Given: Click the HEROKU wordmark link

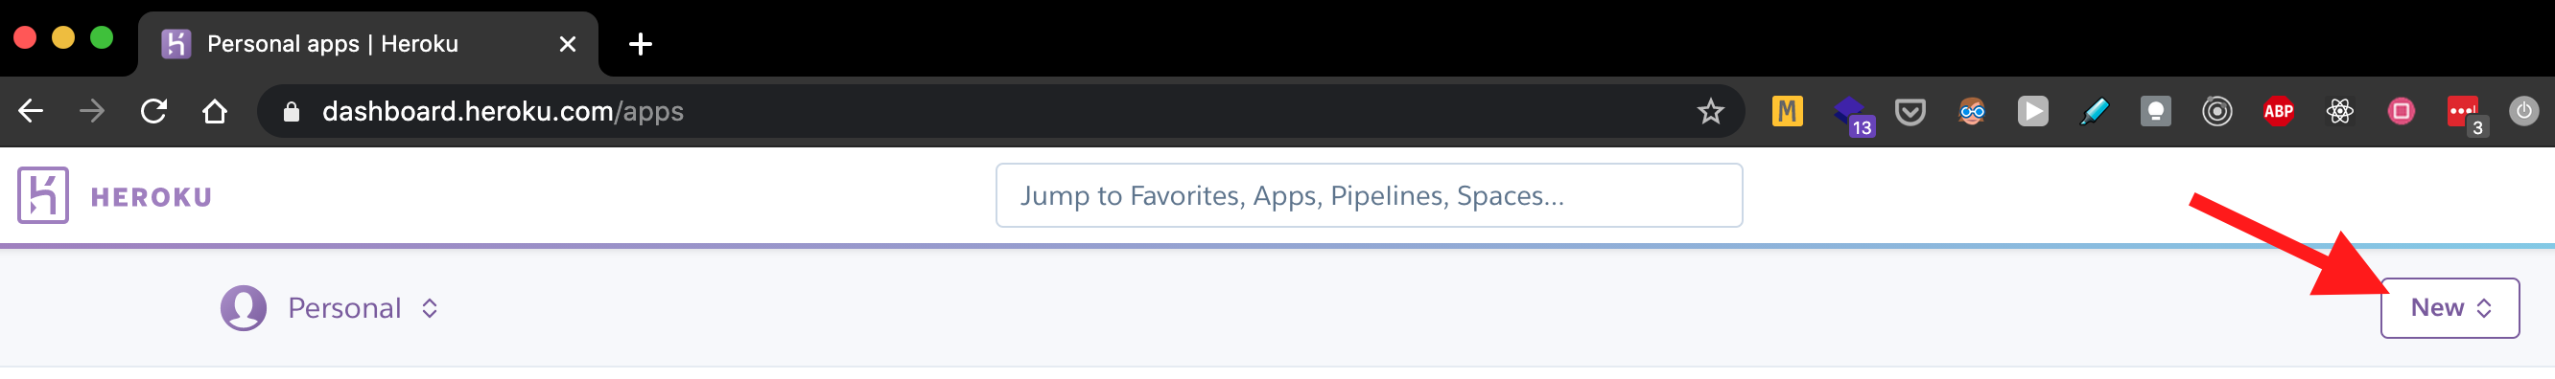Looking at the screenshot, I should point(151,197).
